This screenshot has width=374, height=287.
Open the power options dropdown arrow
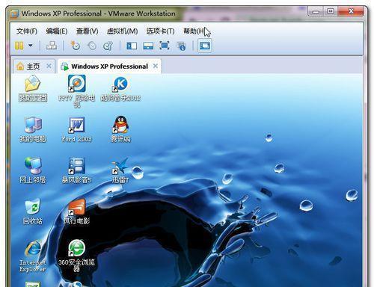pos(31,46)
